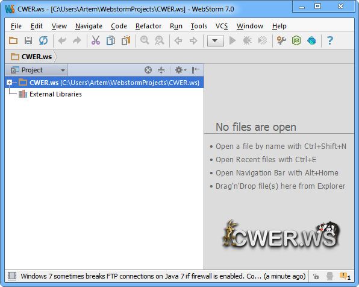The image size is (359, 287).
Task: Hide the Project tool window
Action: point(195,70)
